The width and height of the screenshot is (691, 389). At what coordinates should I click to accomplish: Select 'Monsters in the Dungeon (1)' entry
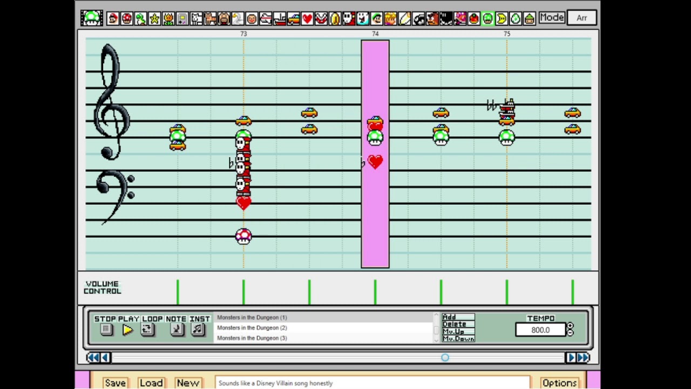point(324,318)
